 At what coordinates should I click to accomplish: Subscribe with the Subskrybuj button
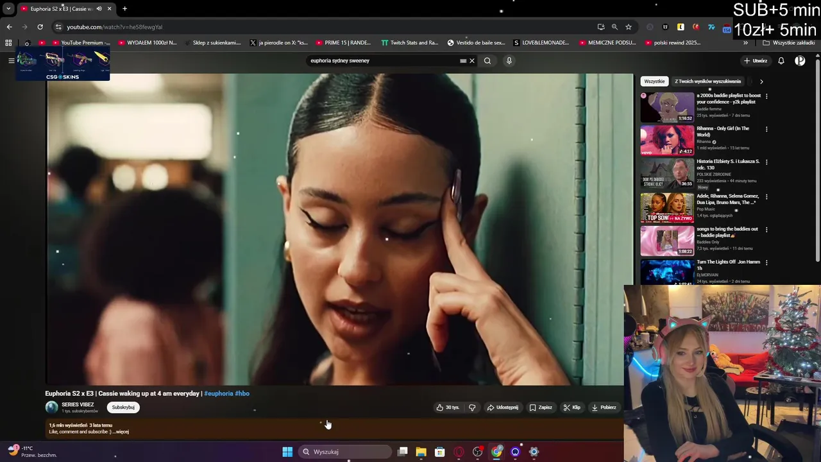123,407
